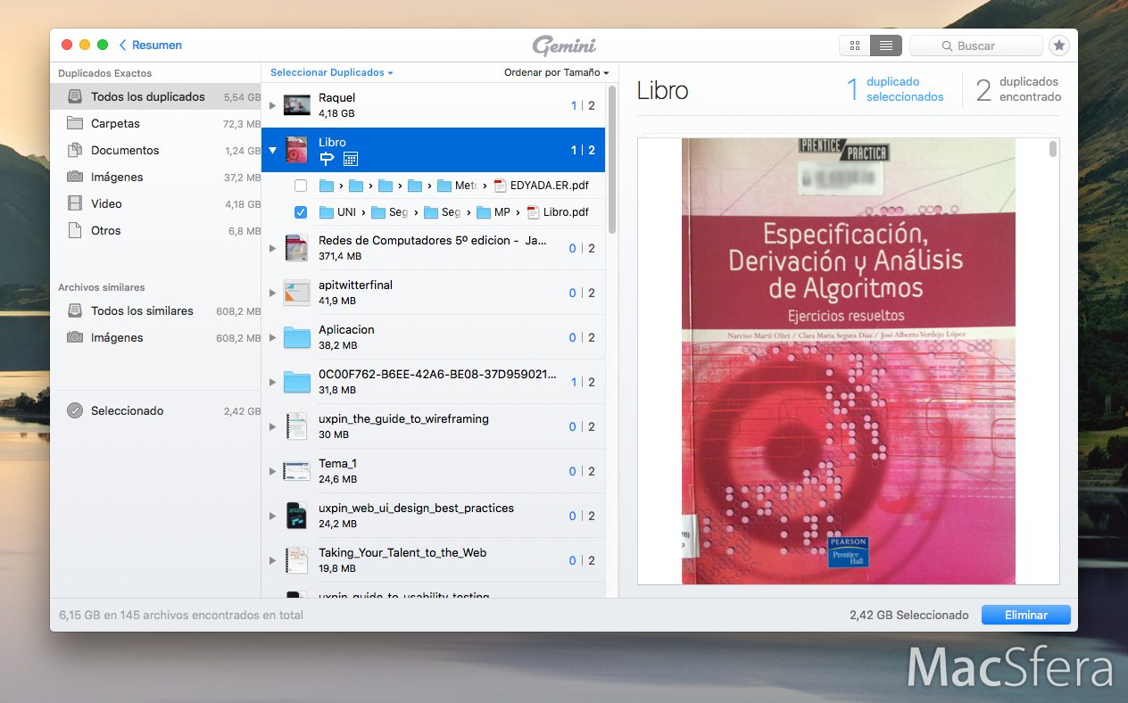
Task: Click the star button beside the search field
Action: click(1058, 45)
